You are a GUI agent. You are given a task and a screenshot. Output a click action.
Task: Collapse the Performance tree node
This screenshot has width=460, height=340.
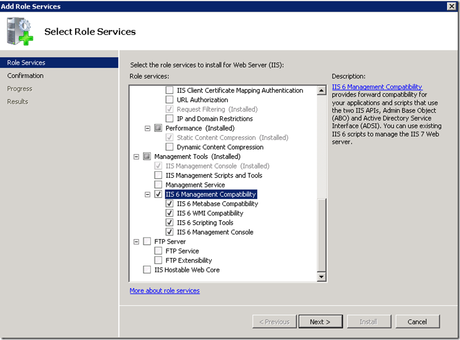coord(147,128)
